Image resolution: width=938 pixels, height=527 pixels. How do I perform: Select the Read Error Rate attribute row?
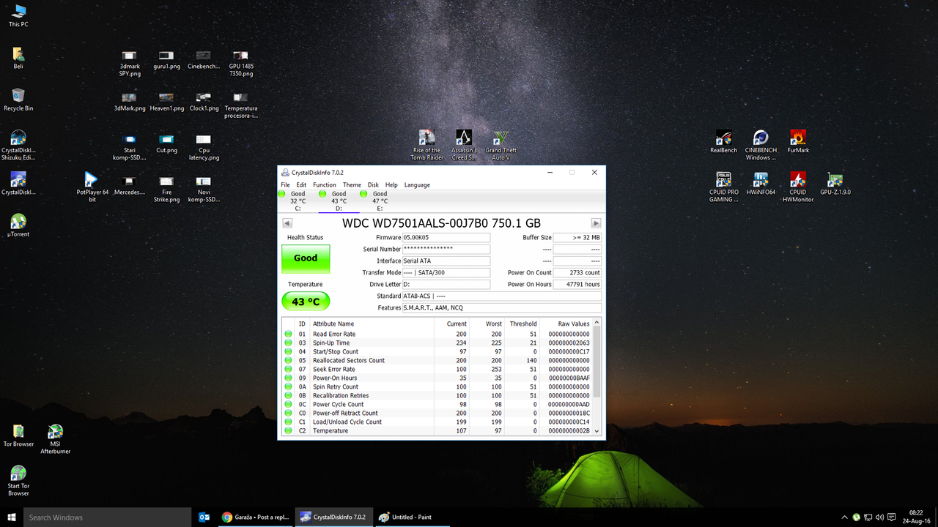[x=437, y=334]
